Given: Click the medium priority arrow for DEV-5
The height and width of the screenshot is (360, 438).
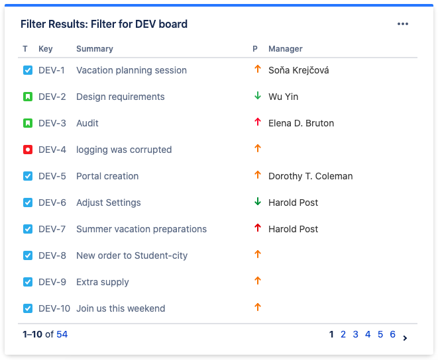Looking at the screenshot, I should coord(258,175).
